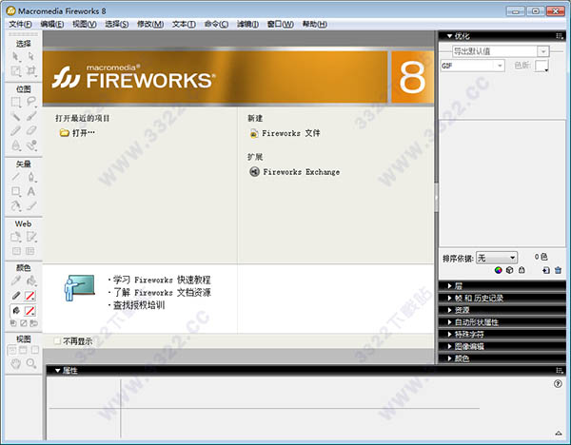Image resolution: width=571 pixels, height=445 pixels.
Task: Open the 帮助(H) menu
Action: click(x=315, y=24)
